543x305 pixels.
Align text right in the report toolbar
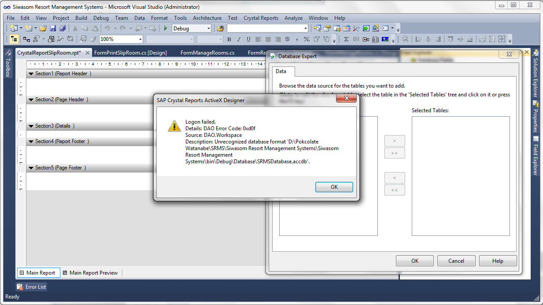(277, 39)
